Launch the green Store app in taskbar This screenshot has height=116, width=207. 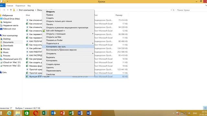(x=27, y=113)
